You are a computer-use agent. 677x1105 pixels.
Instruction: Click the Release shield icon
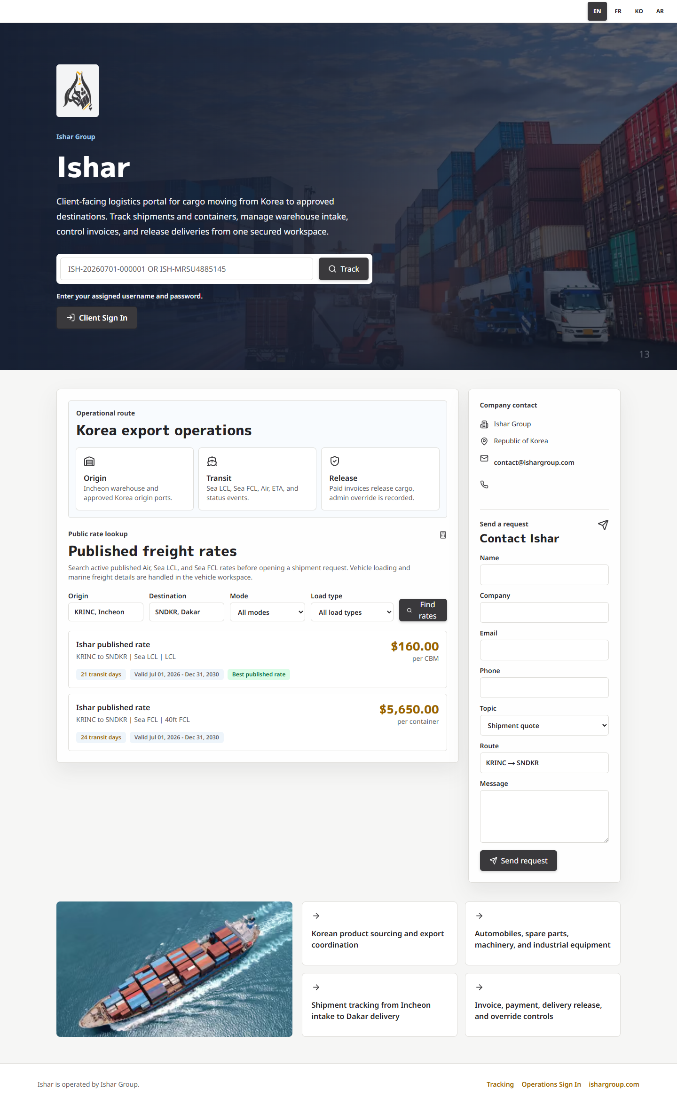coord(335,461)
